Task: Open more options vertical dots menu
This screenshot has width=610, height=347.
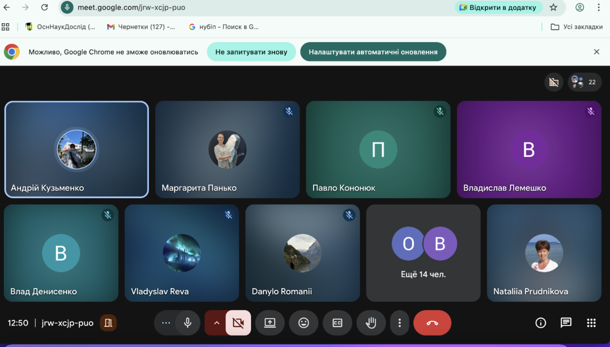Action: coord(400,323)
